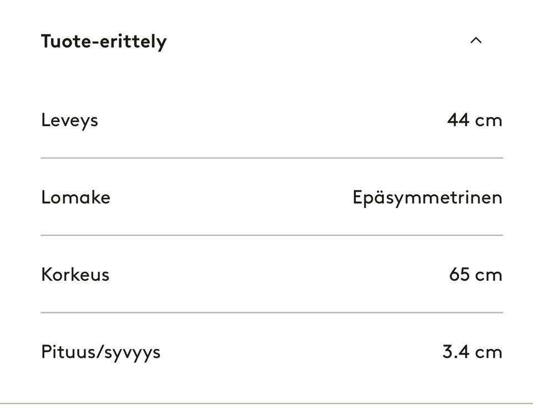Select the Lomake label
533x410 pixels.
pyautogui.click(x=76, y=198)
